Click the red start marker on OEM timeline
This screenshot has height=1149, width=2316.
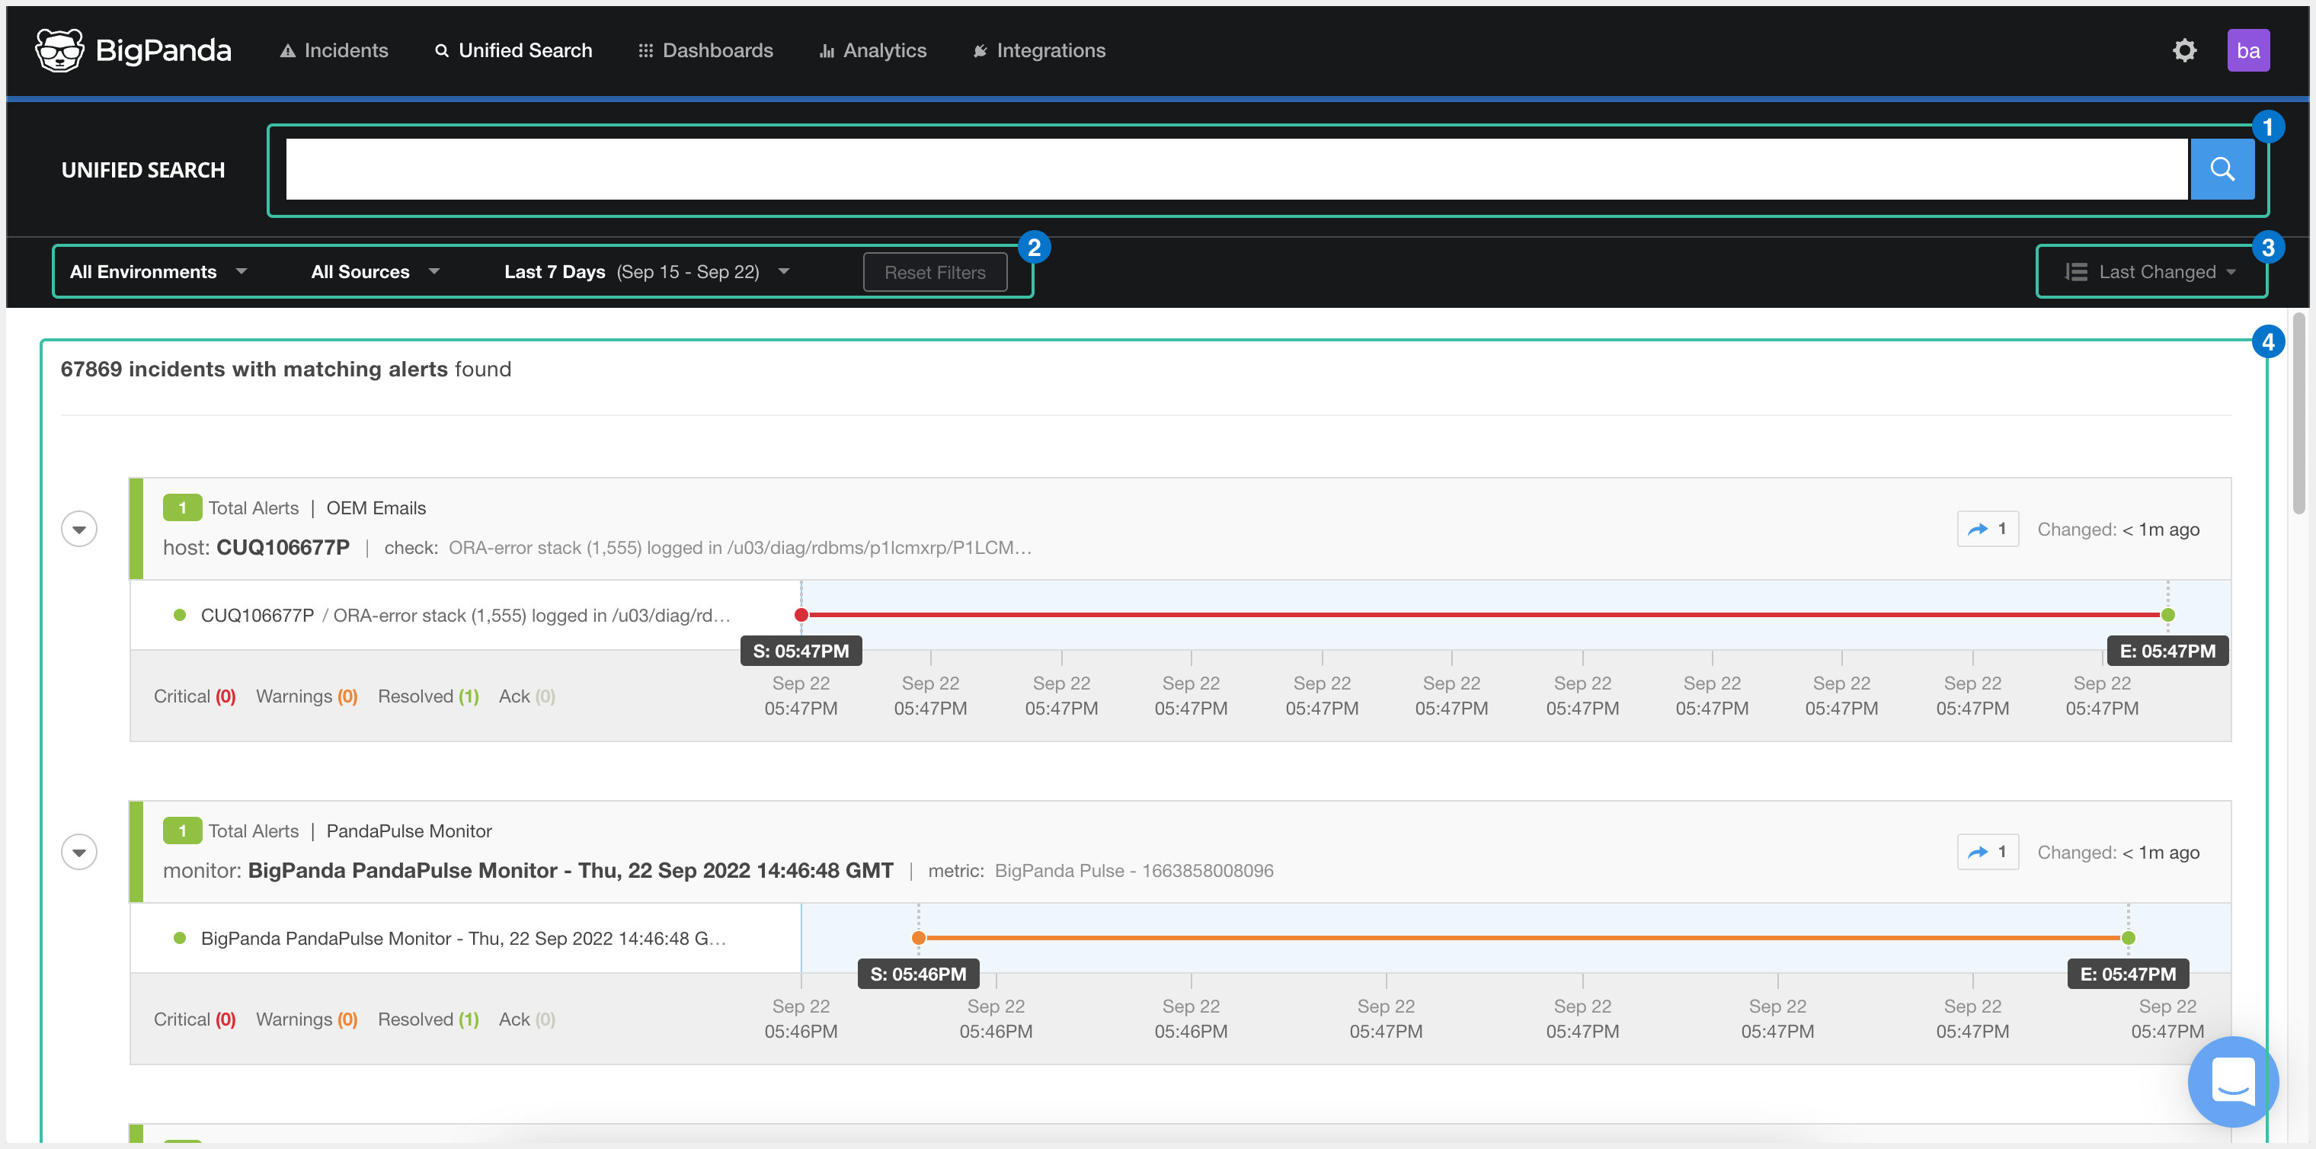(x=801, y=615)
